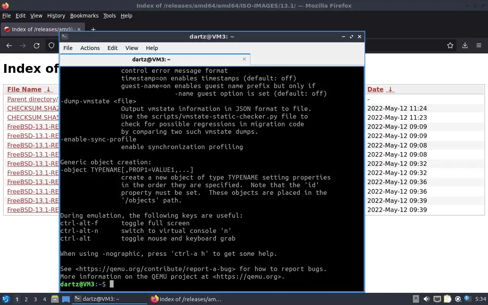Activate dartz@VM3 terminal in taskbar
Image resolution: width=488 pixels, height=305 pixels.
pos(110,299)
